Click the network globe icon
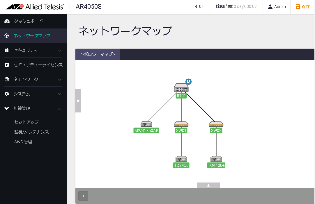The height and width of the screenshot is (204, 315). (7, 79)
